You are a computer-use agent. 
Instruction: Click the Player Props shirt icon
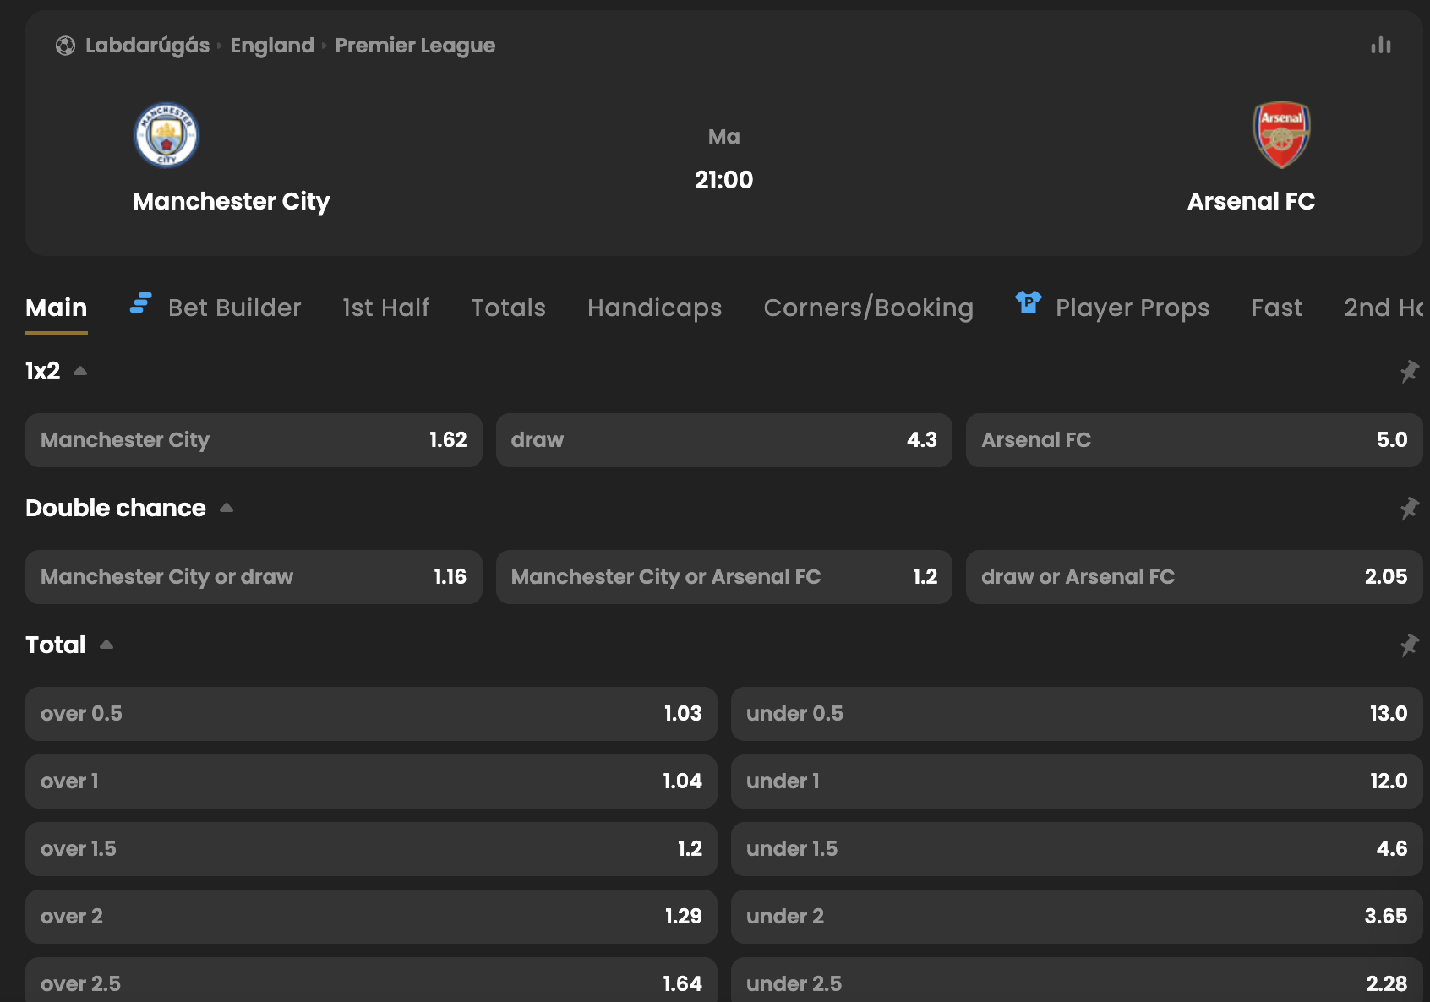pyautogui.click(x=1028, y=302)
